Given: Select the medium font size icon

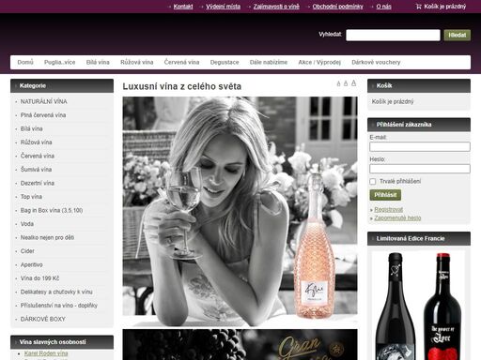Looking at the screenshot, I should (x=346, y=83).
